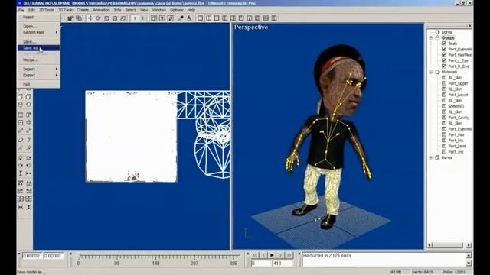Collapse the Groups tree node
Image resolution: width=490 pixels, height=275 pixels.
click(x=431, y=37)
